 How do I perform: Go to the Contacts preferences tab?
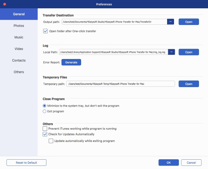tap(19, 60)
